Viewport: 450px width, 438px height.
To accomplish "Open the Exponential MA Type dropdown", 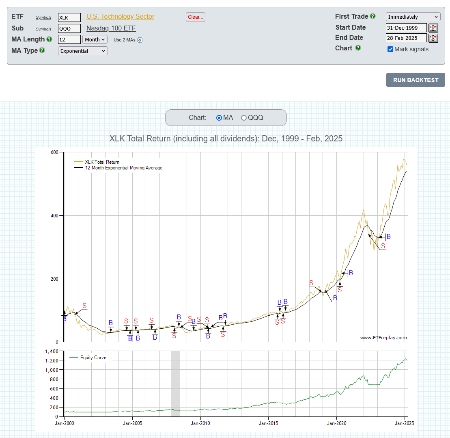I will (83, 51).
